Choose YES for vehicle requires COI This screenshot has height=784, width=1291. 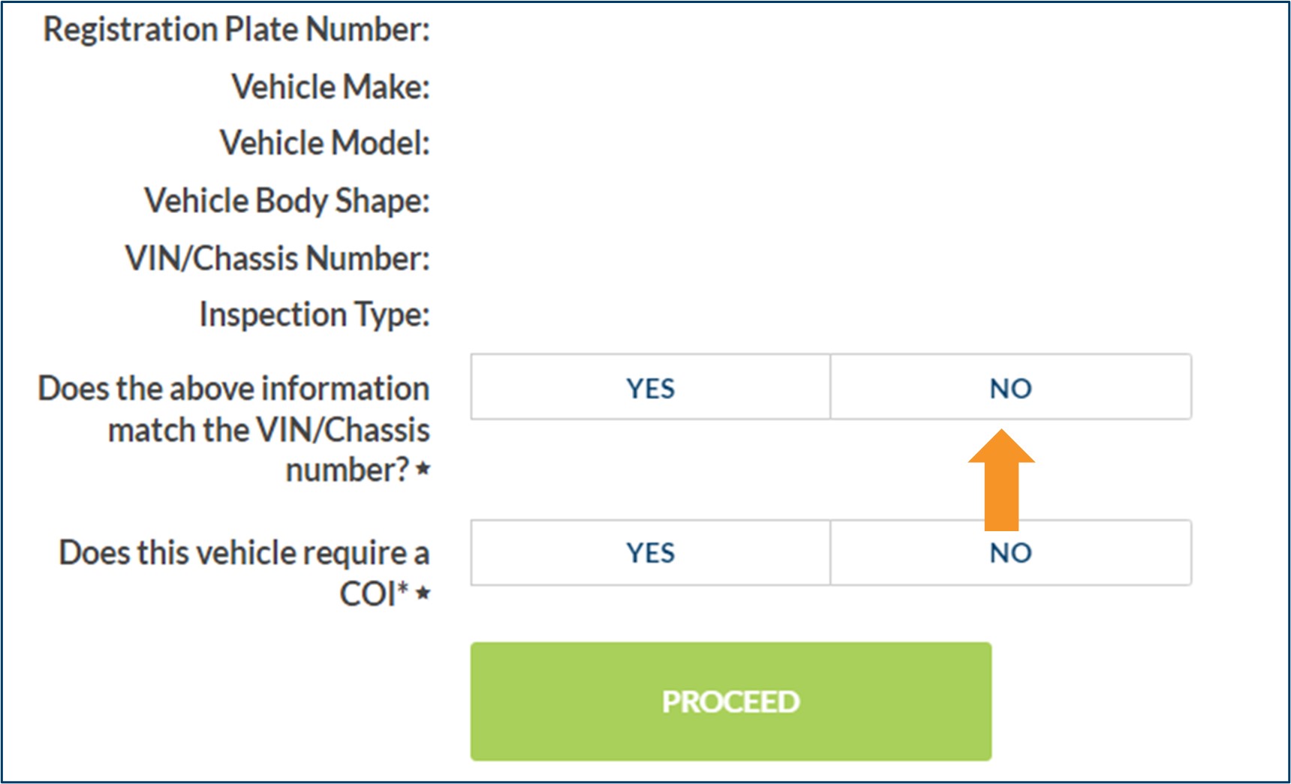pyautogui.click(x=650, y=553)
